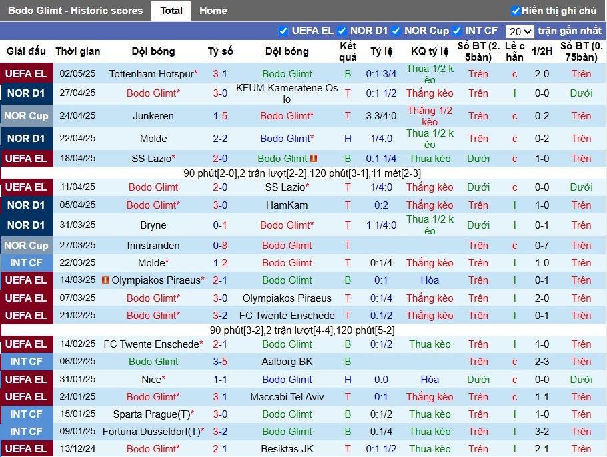Click the Bodo Glimt - Historic scores title

click(75, 11)
